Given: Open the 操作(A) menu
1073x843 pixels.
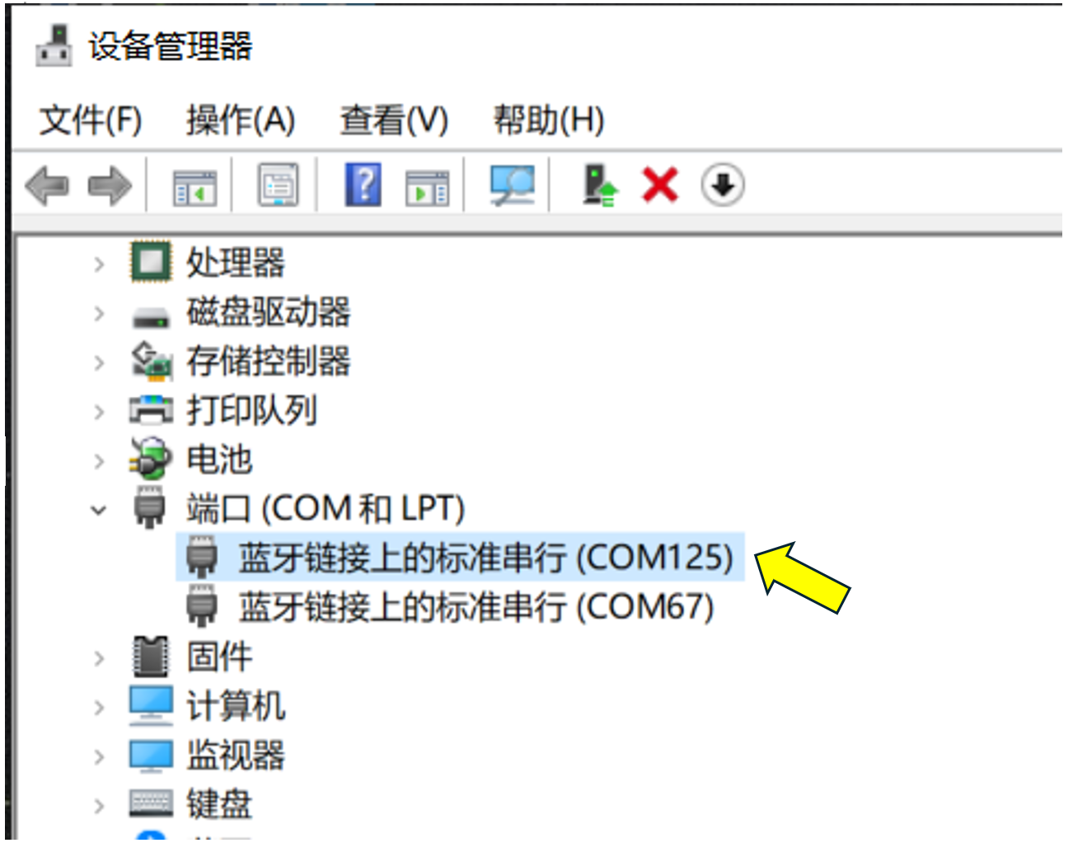Looking at the screenshot, I should (x=241, y=120).
